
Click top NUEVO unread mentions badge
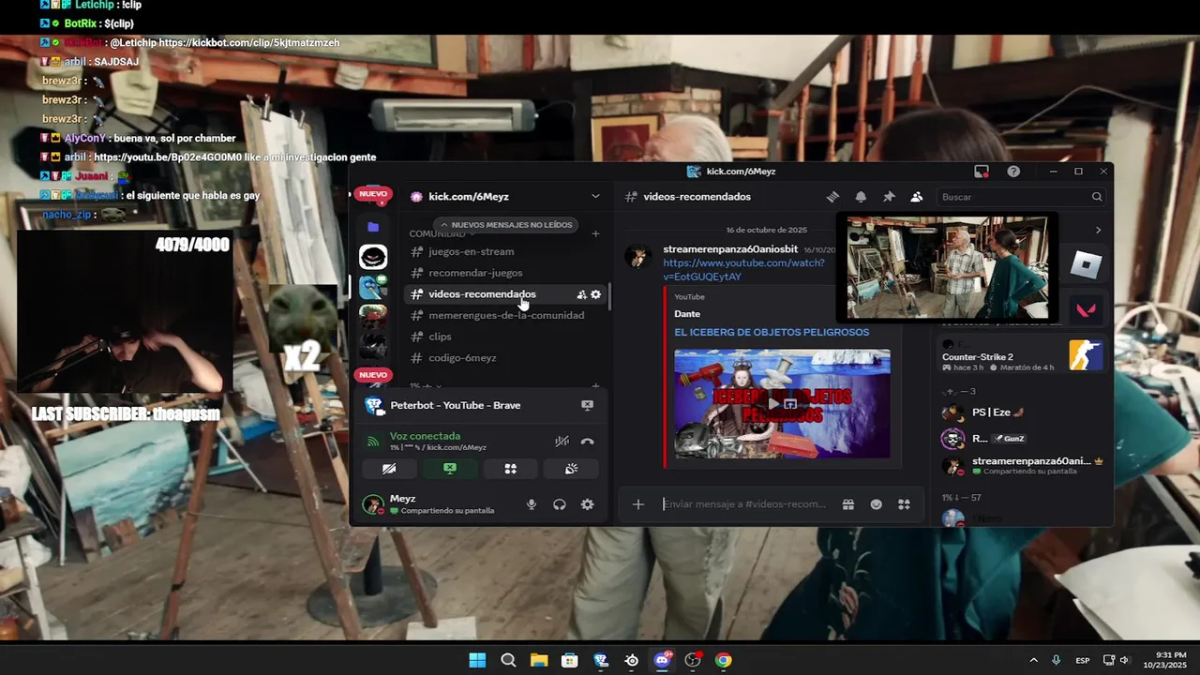point(372,194)
